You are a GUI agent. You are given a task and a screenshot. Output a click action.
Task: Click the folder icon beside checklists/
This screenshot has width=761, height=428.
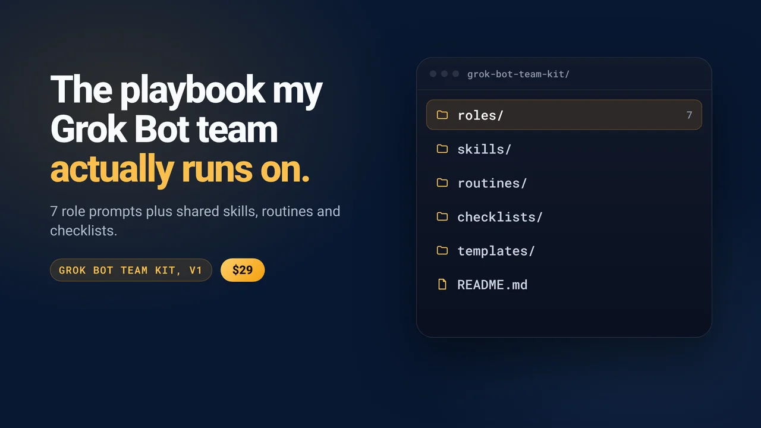tap(442, 216)
